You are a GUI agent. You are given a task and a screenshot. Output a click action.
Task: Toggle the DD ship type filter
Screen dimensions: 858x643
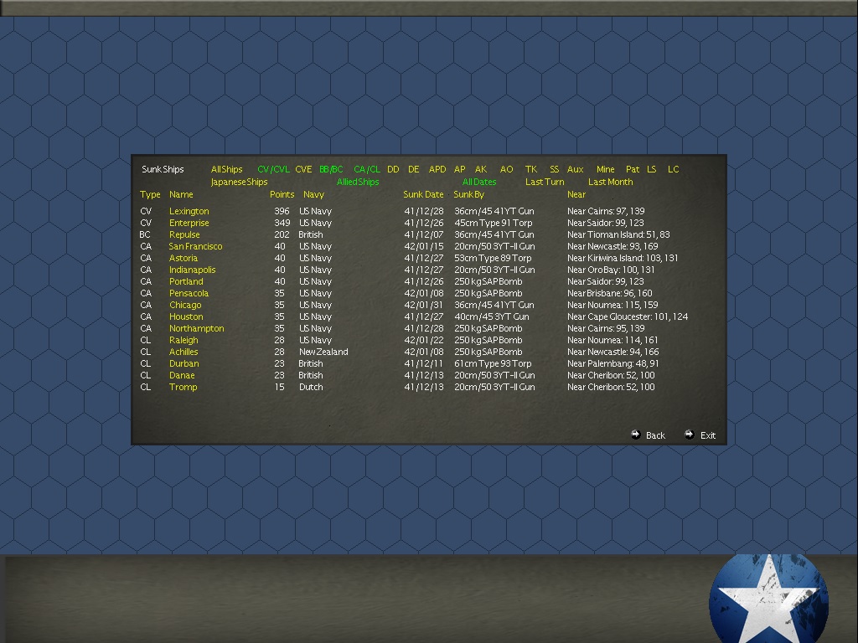click(393, 169)
